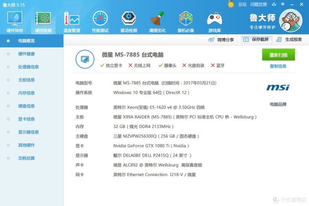The height and width of the screenshot is (206, 309).
Task: Click the skin/download icon in title bar
Action: (x=274, y=4)
